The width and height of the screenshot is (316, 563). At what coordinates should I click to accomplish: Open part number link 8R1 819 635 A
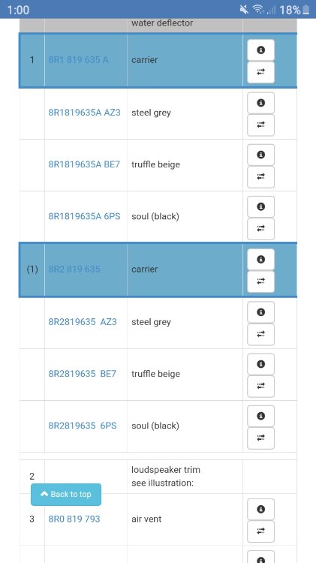(78, 60)
